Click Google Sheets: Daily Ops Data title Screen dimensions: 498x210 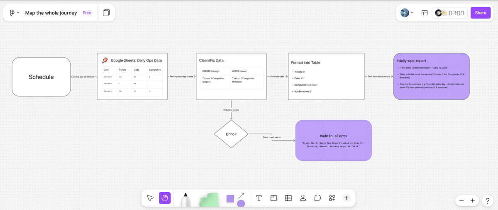pyautogui.click(x=136, y=60)
